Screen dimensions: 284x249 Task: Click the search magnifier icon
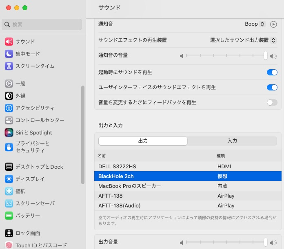[x=7, y=24]
